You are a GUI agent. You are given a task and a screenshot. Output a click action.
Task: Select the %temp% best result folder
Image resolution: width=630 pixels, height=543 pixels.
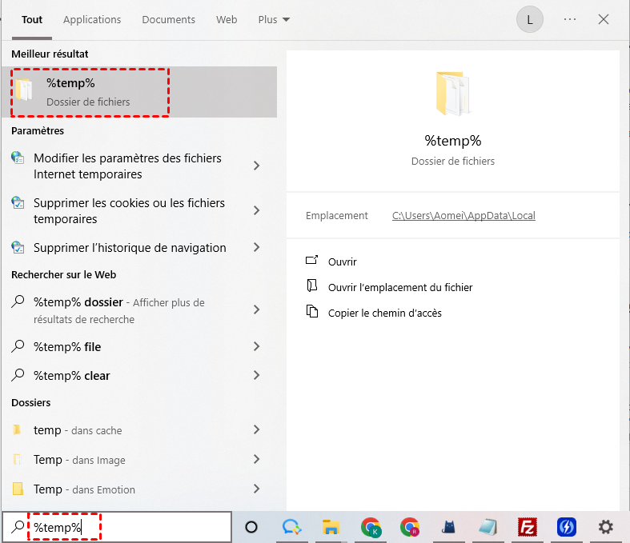pos(90,91)
